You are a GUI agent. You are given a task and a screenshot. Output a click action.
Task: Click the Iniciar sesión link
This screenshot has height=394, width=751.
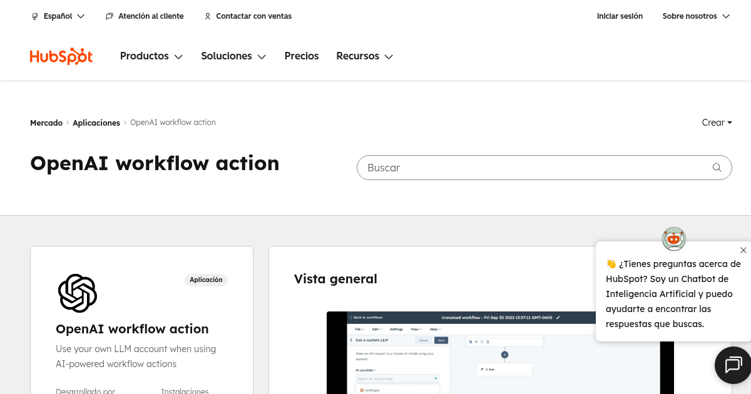point(620,16)
